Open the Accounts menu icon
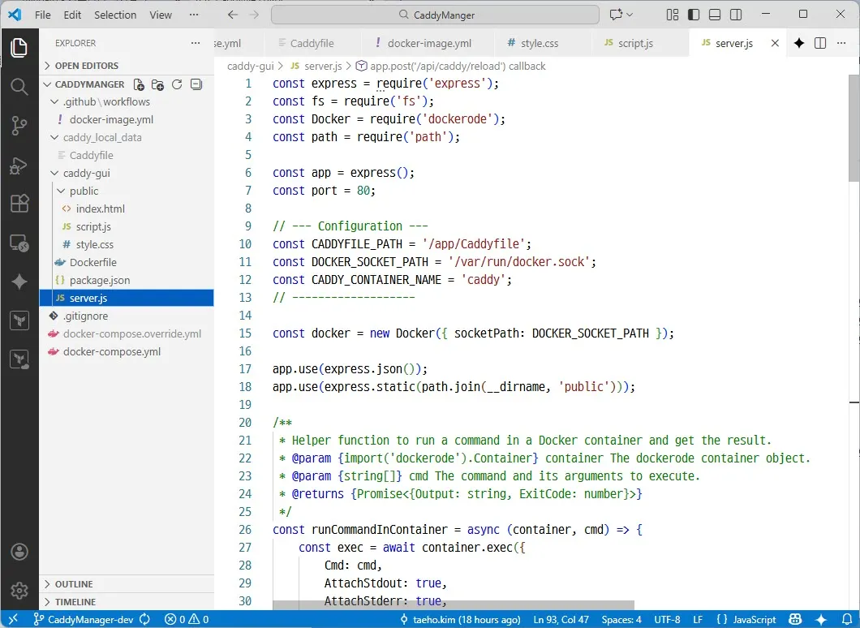 click(19, 552)
